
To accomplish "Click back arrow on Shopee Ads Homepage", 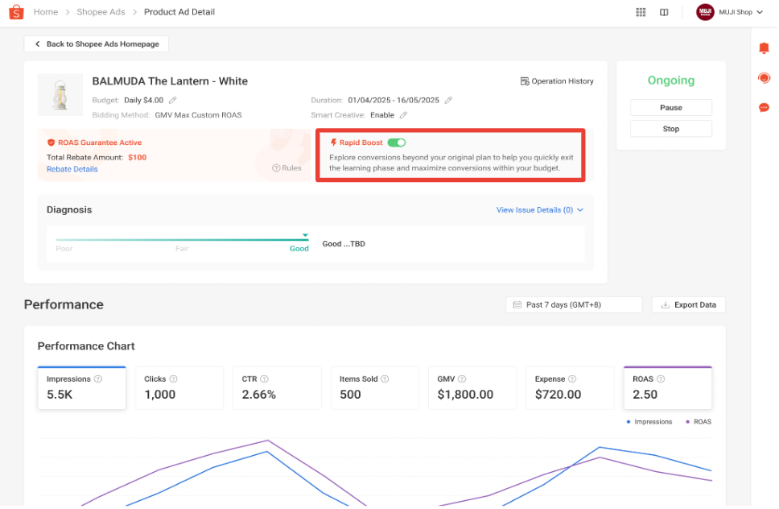I will [x=37, y=43].
